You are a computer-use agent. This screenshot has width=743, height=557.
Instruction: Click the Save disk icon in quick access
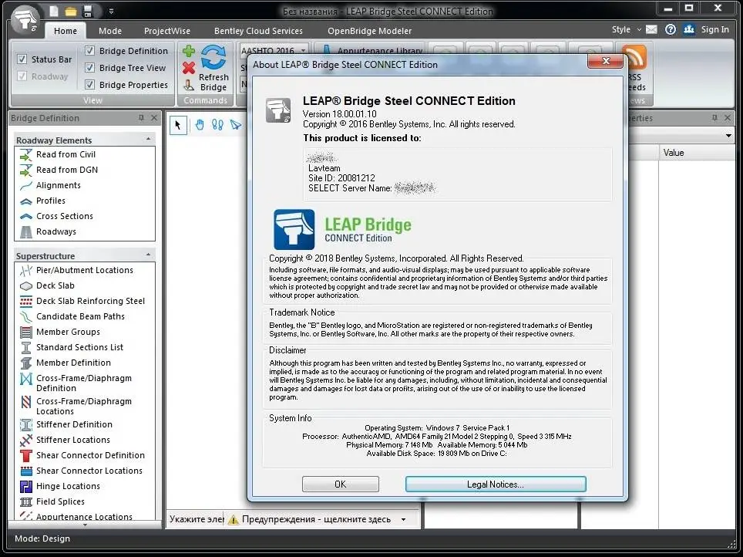click(x=88, y=11)
